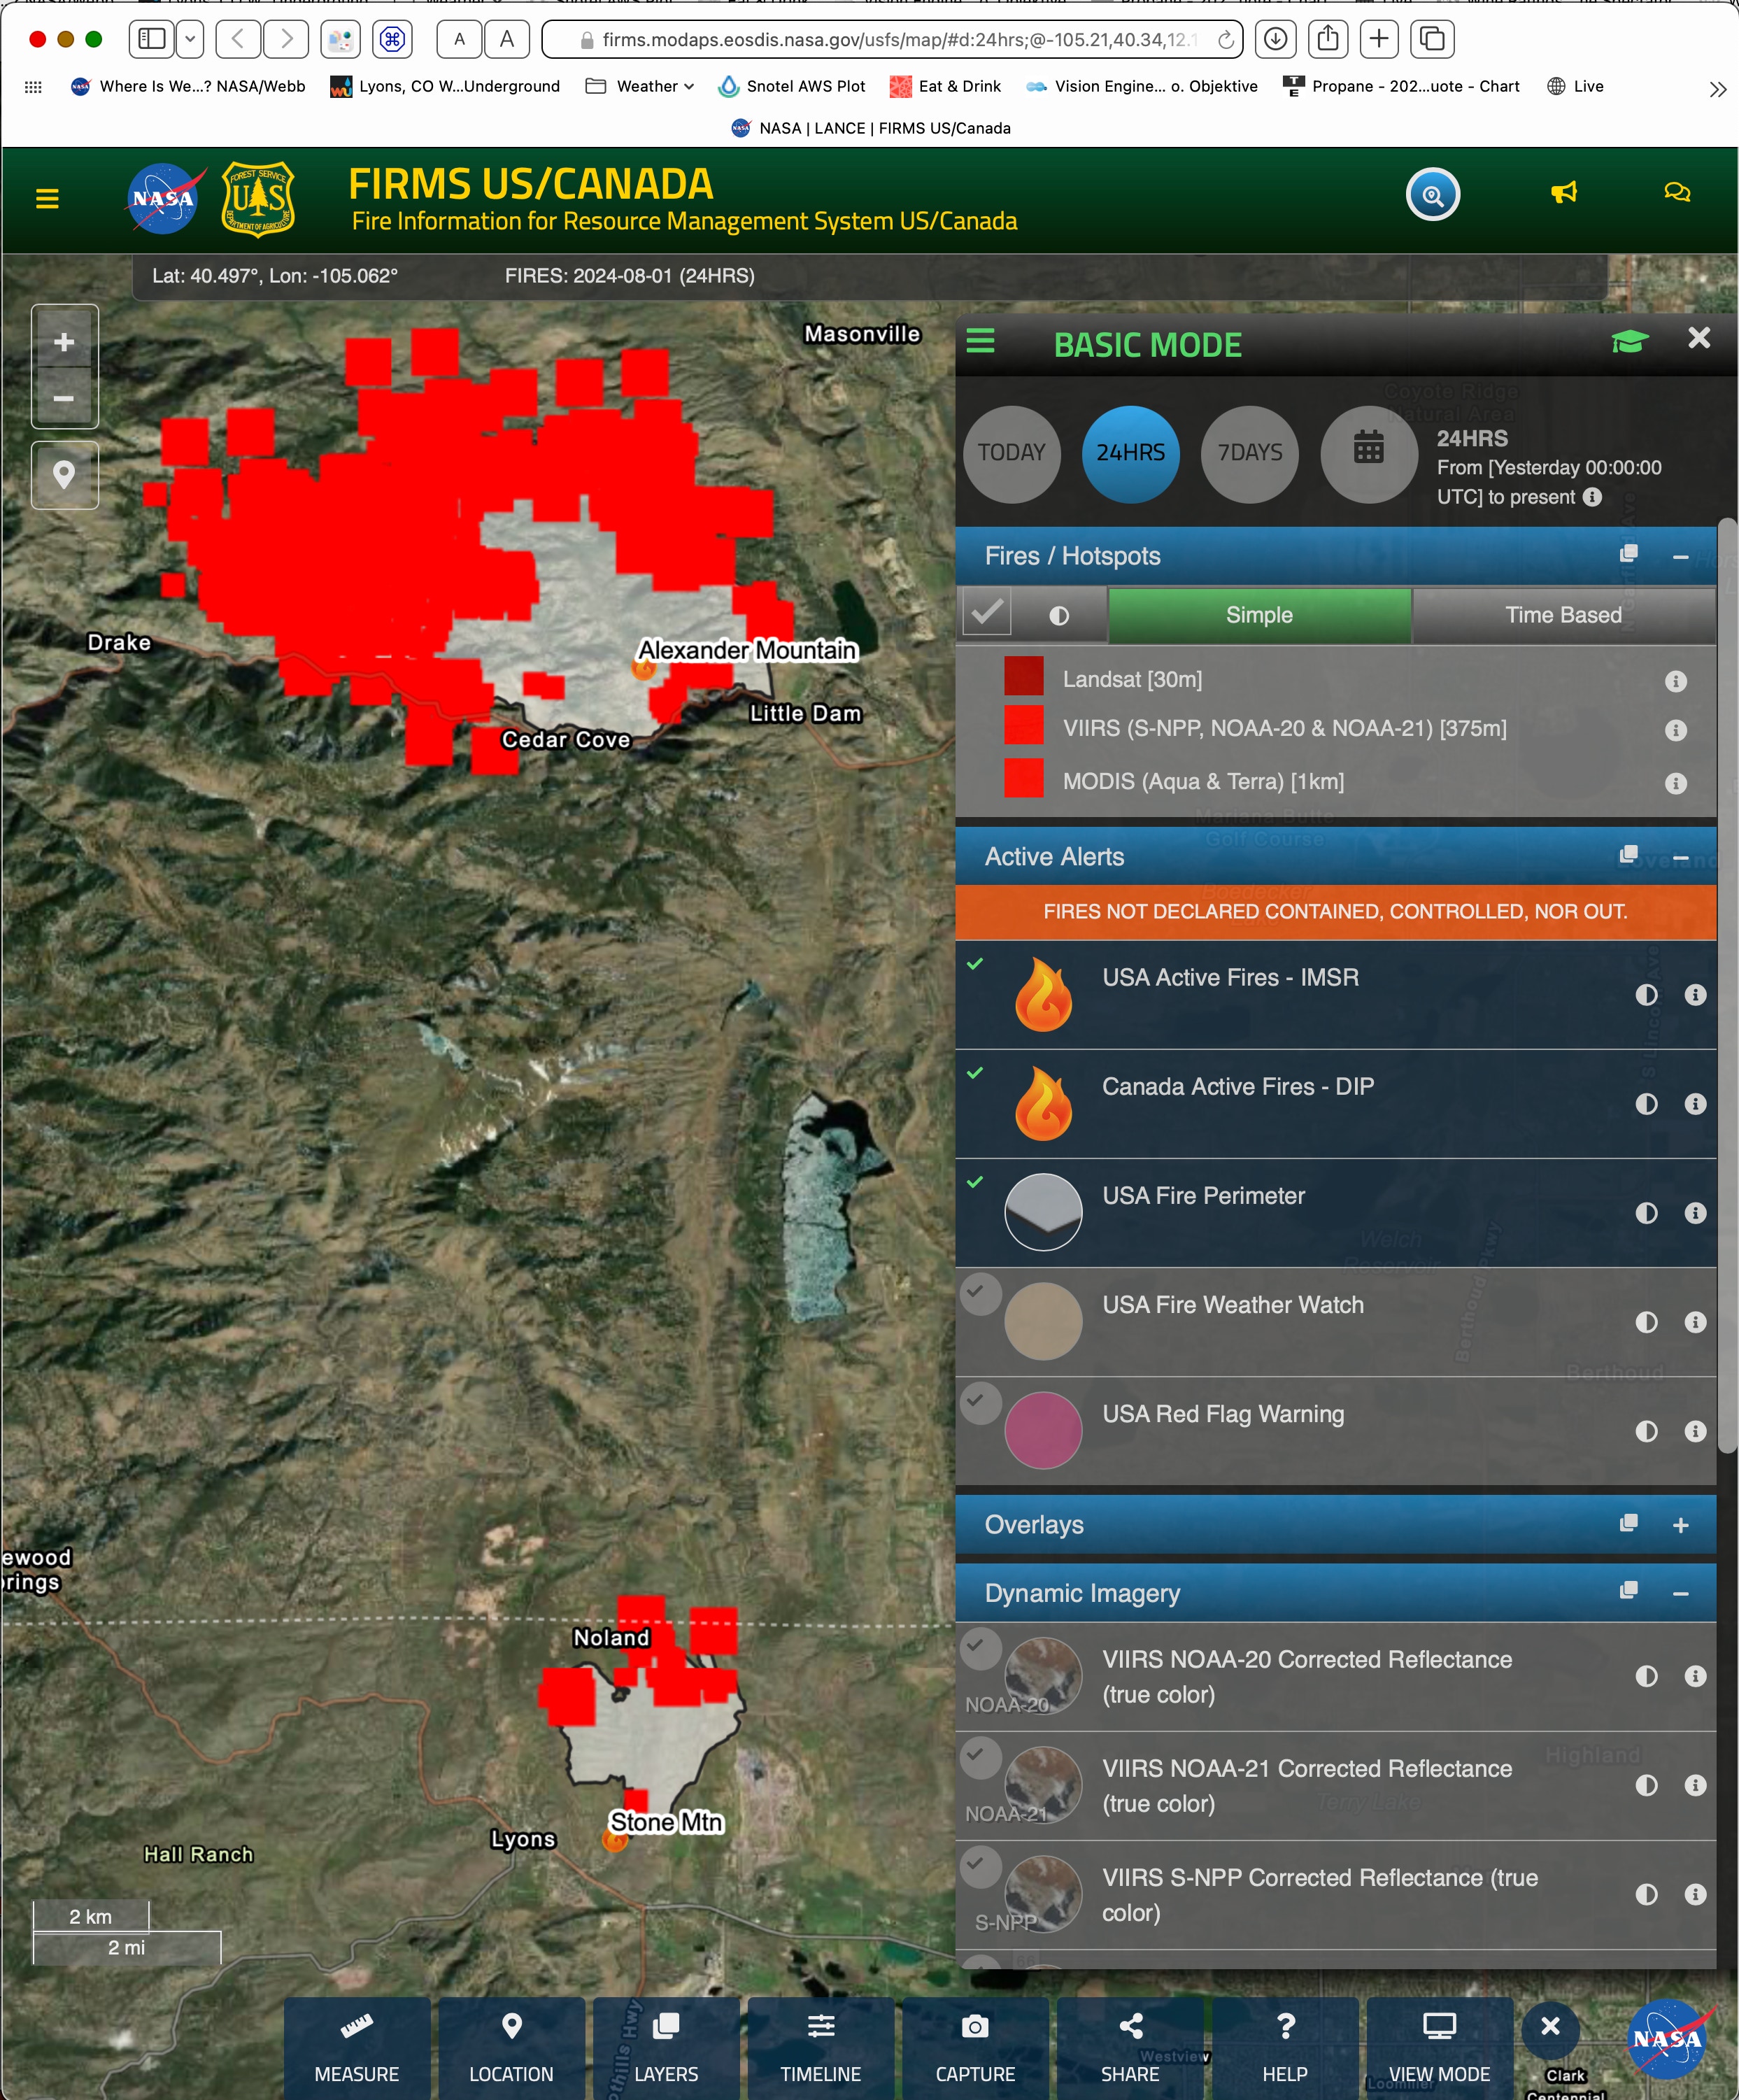Screen dimensions: 1739x2100
Task: Click the Alexander Mountain fire icon
Action: 644,669
